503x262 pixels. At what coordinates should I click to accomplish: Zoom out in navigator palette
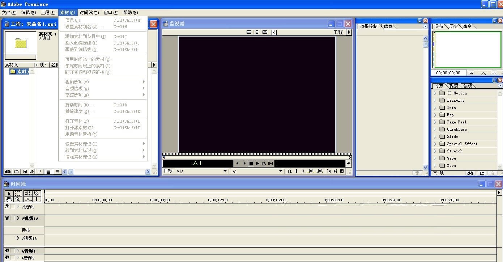click(471, 73)
